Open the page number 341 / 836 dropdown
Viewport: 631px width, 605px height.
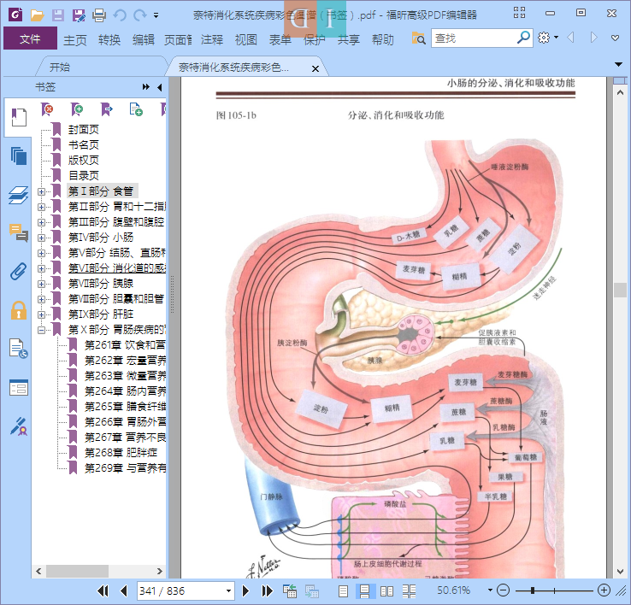click(x=228, y=591)
